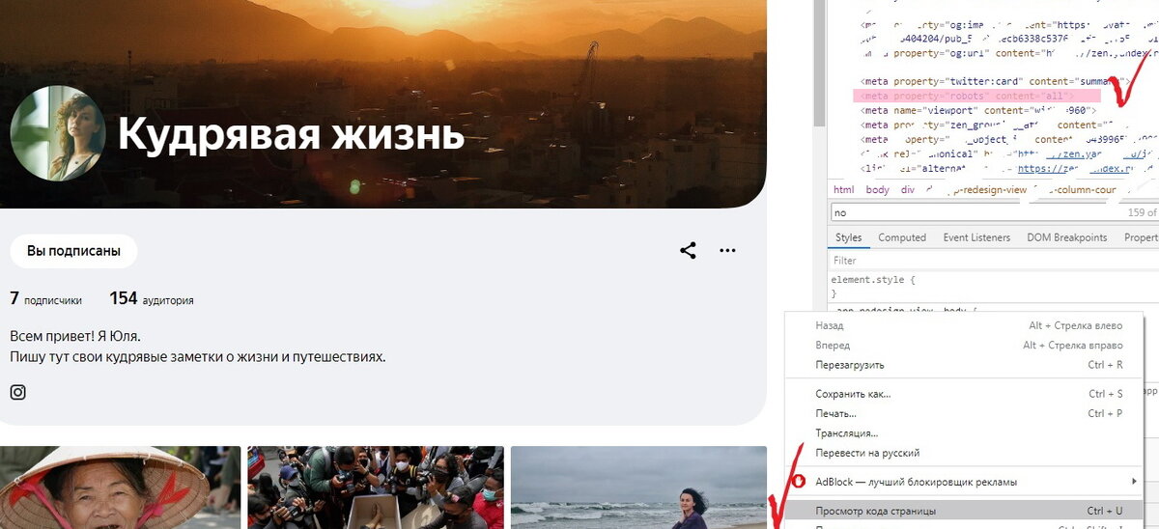Select the meta viewport line in Elements
The width and height of the screenshot is (1159, 529).
978,110
